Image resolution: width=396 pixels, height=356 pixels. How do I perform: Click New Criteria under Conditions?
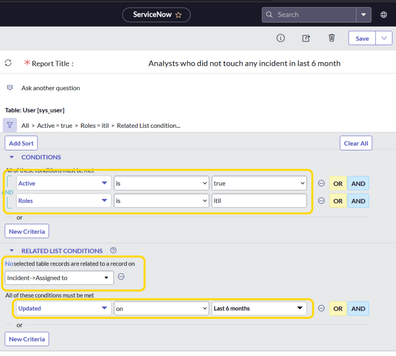27,231
